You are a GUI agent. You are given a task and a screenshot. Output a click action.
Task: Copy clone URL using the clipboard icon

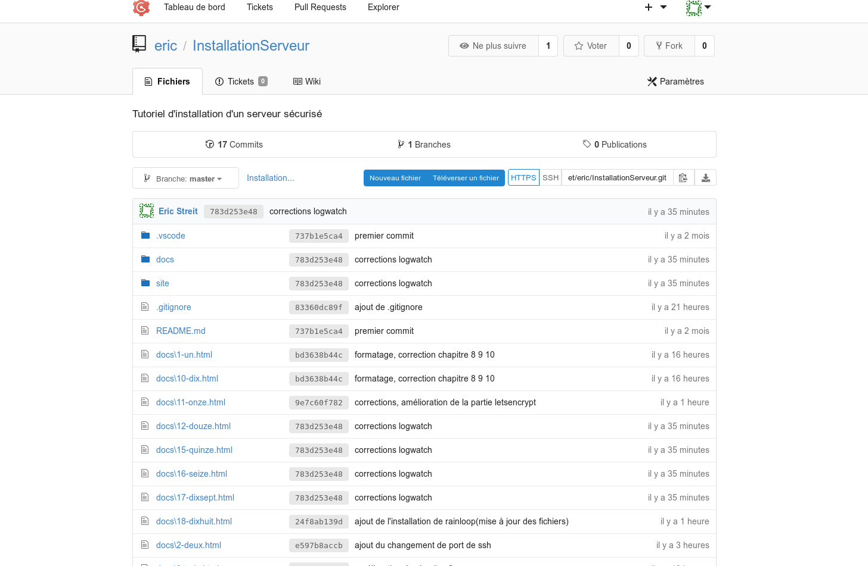click(x=683, y=177)
